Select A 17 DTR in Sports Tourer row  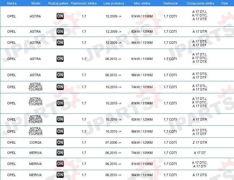coord(200,120)
